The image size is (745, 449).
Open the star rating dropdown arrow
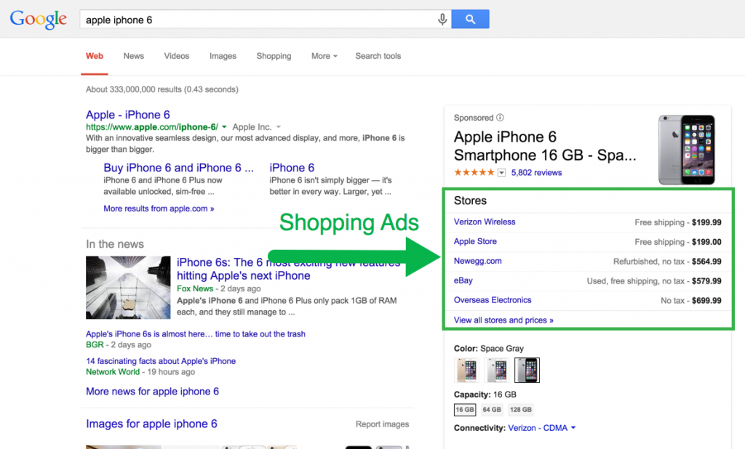point(501,173)
